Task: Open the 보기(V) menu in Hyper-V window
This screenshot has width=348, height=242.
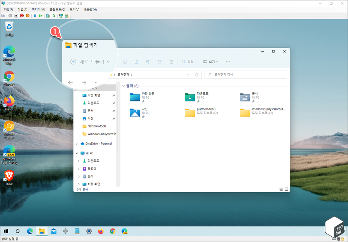Action: (75, 10)
